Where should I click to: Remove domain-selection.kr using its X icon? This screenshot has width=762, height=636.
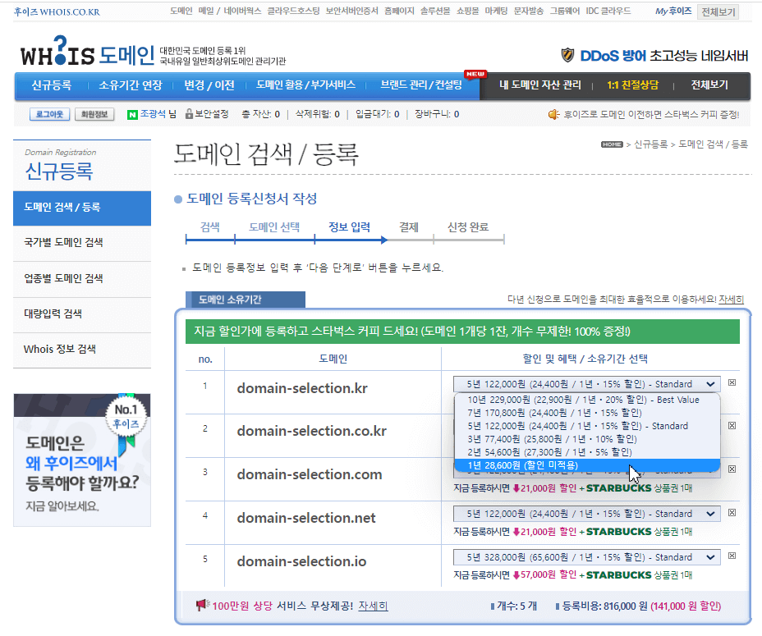click(x=730, y=383)
